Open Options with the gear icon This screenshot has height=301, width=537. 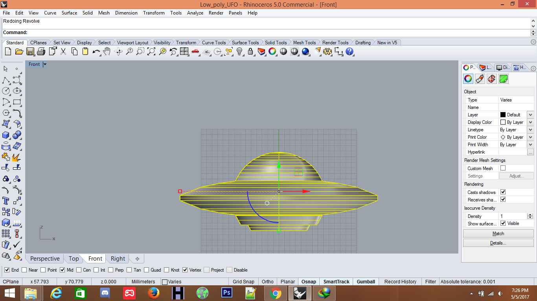pos(327,51)
